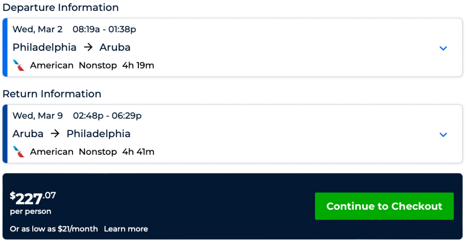This screenshot has width=466, height=242.
Task: Click the arrow between Philadelphia and Aruba
Action: [x=88, y=47]
